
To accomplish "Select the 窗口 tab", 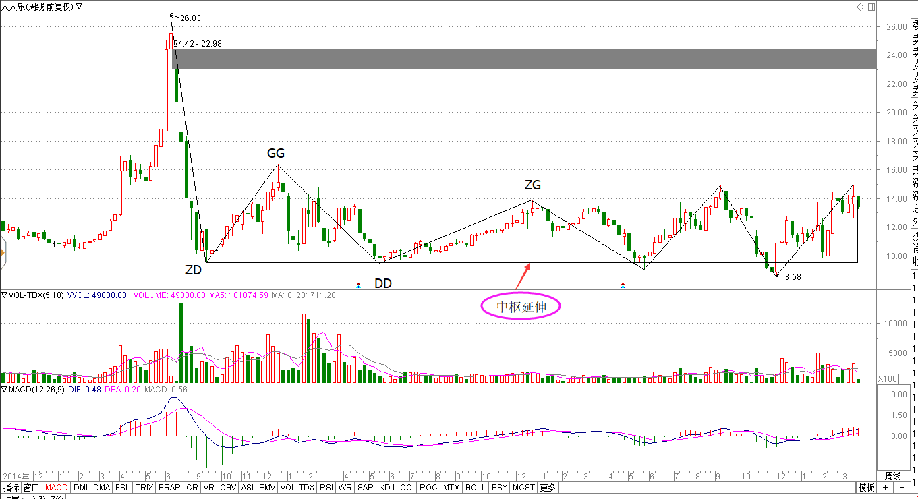I will point(32,488).
